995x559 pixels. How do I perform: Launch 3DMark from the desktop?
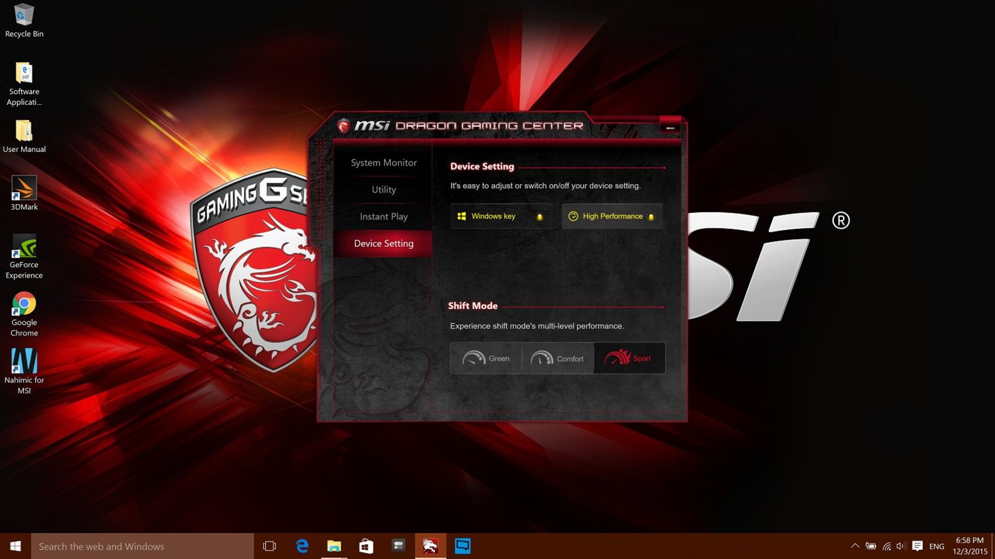[x=24, y=193]
